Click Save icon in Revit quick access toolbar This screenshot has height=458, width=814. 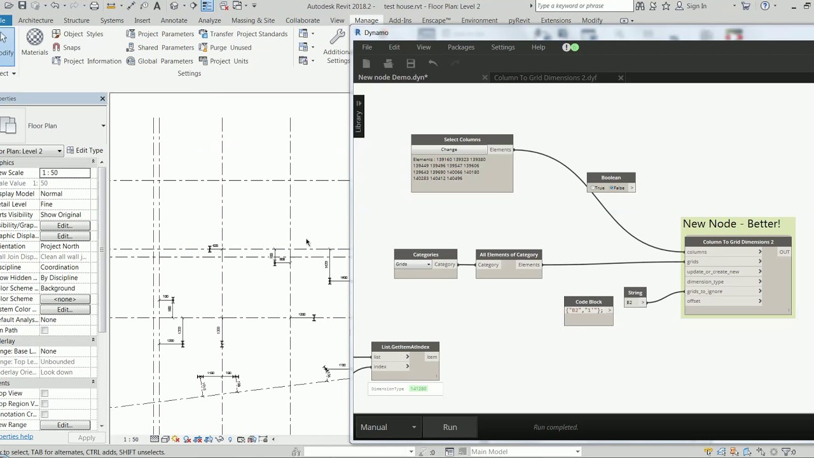[x=22, y=6]
